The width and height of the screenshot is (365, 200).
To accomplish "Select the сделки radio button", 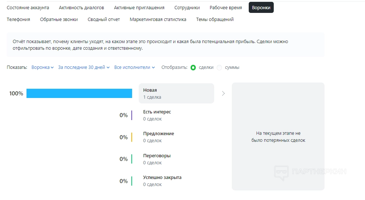I will coord(193,68).
